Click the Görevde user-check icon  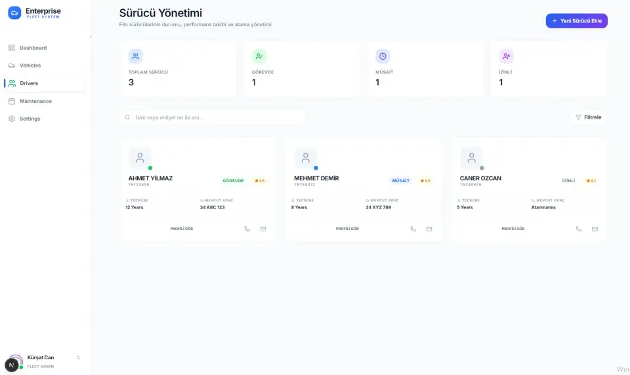coord(259,56)
